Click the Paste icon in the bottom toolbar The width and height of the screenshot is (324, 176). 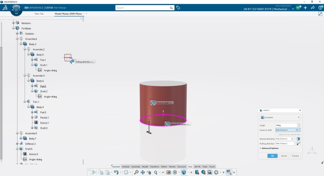tap(107, 172)
